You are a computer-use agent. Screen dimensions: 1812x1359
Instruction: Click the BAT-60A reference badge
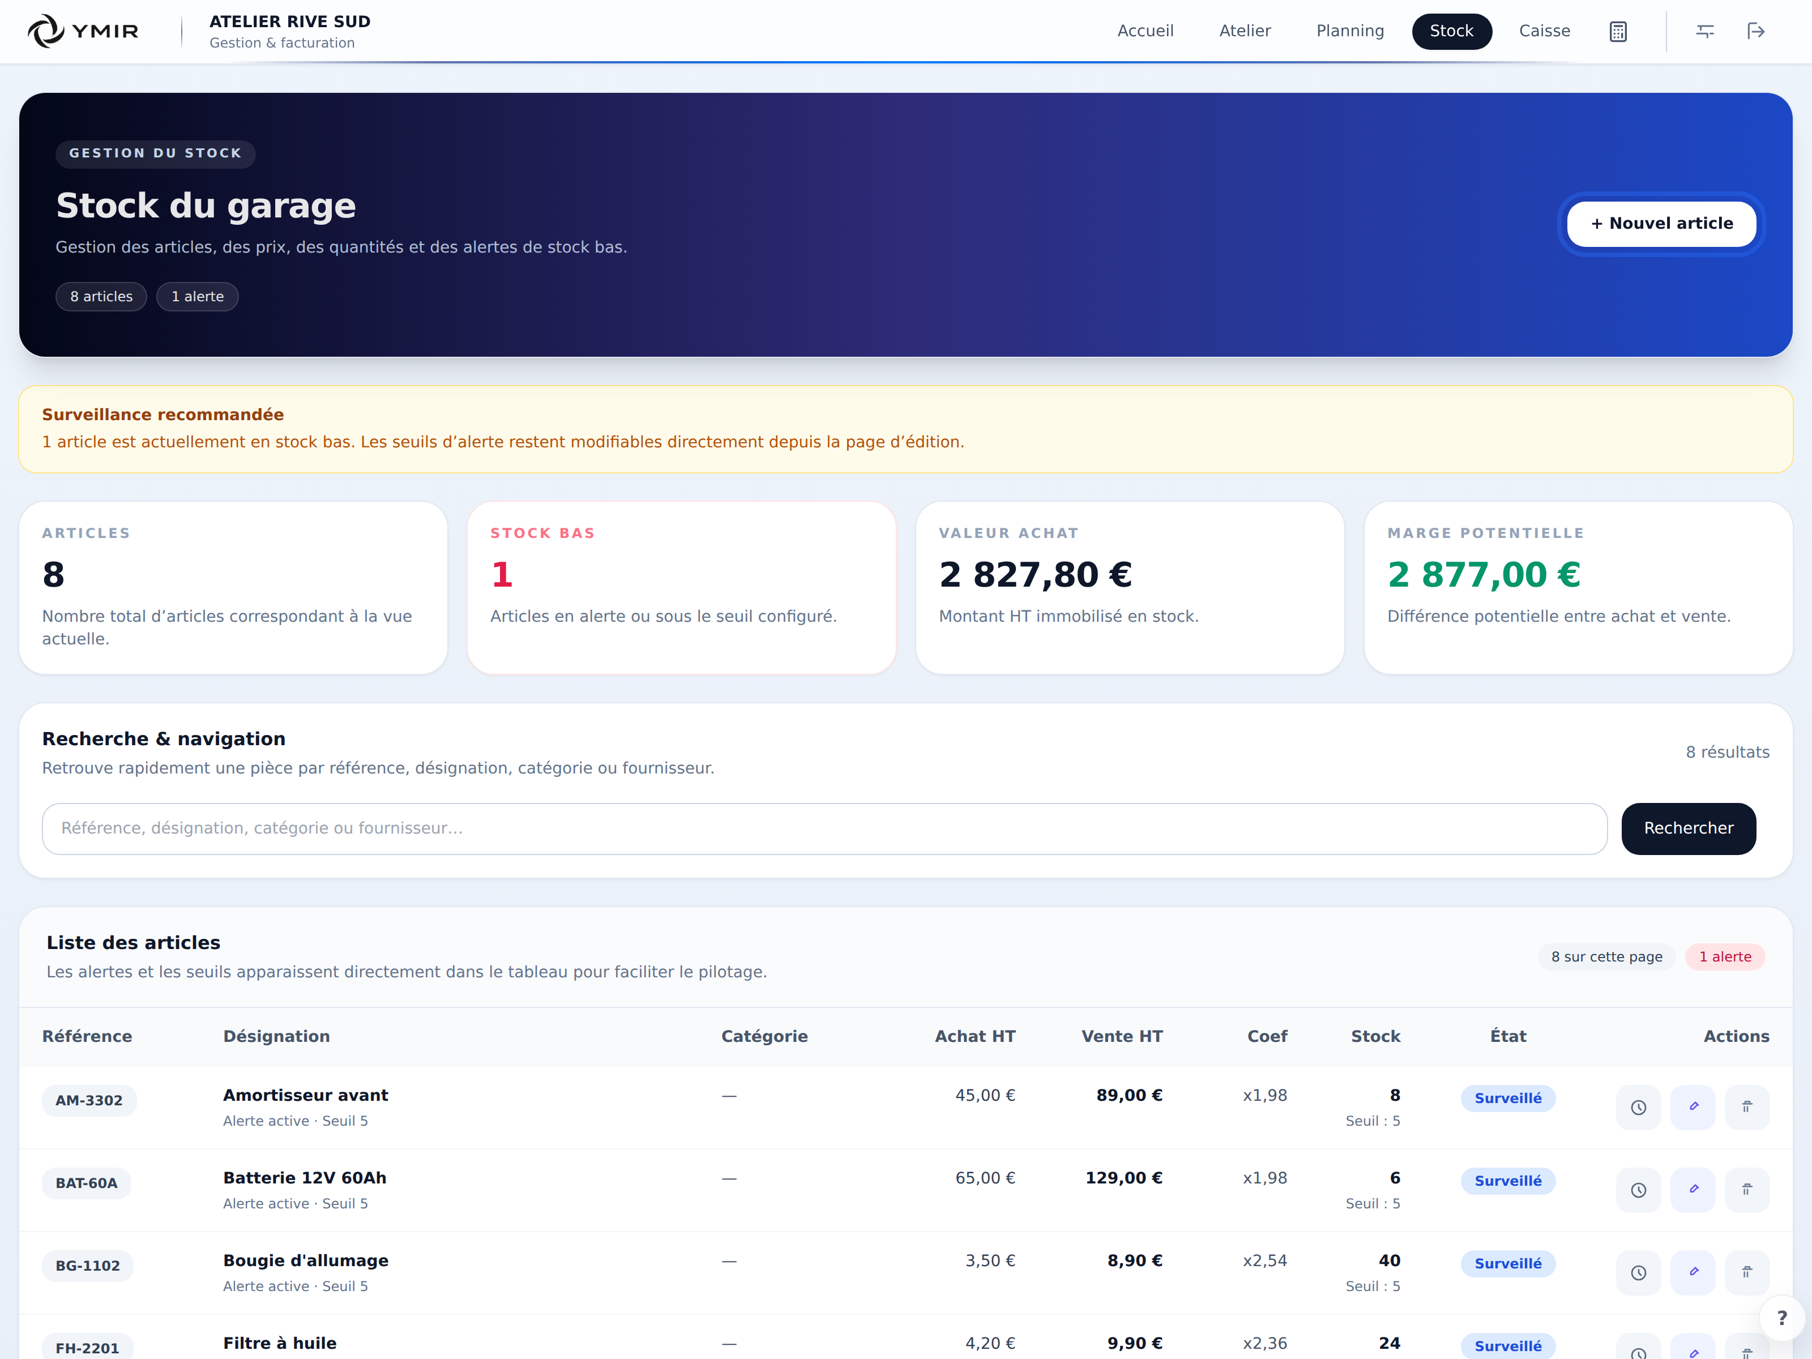pos(87,1183)
